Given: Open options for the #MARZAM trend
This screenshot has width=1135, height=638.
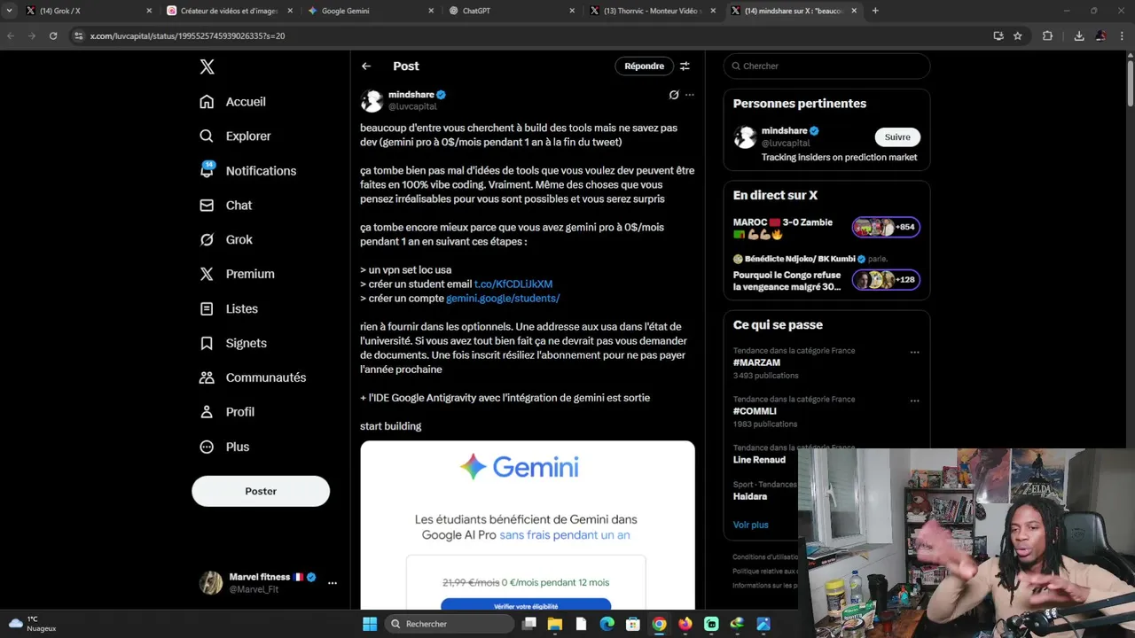Looking at the screenshot, I should click(914, 352).
